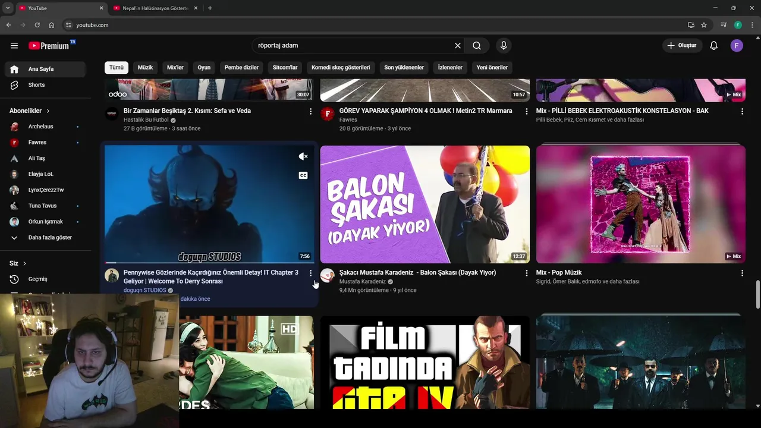Open the Elayja LoL subscription
Screen dimensions: 761x428
click(45, 174)
